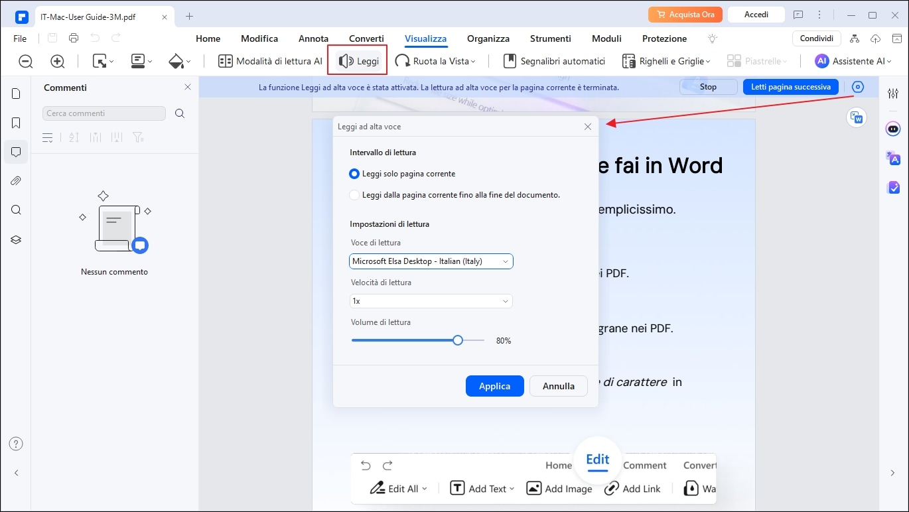
Task: Open Modalità di lettura AI
Action: (x=270, y=61)
